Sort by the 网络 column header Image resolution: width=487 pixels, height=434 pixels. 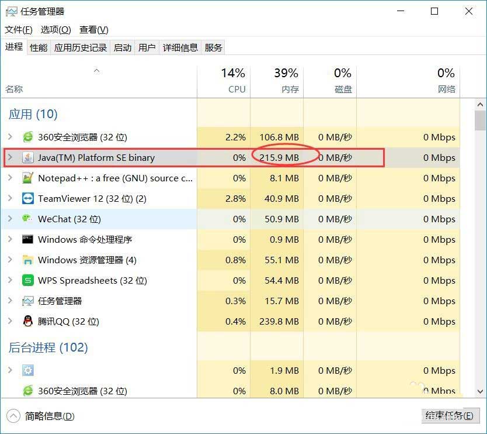[408, 81]
